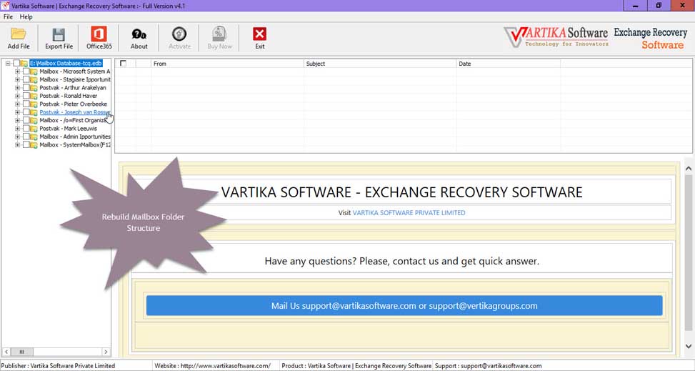Select the Postvak - Mark Leeuwis label
Image resolution: width=695 pixels, height=371 pixels.
click(x=69, y=129)
